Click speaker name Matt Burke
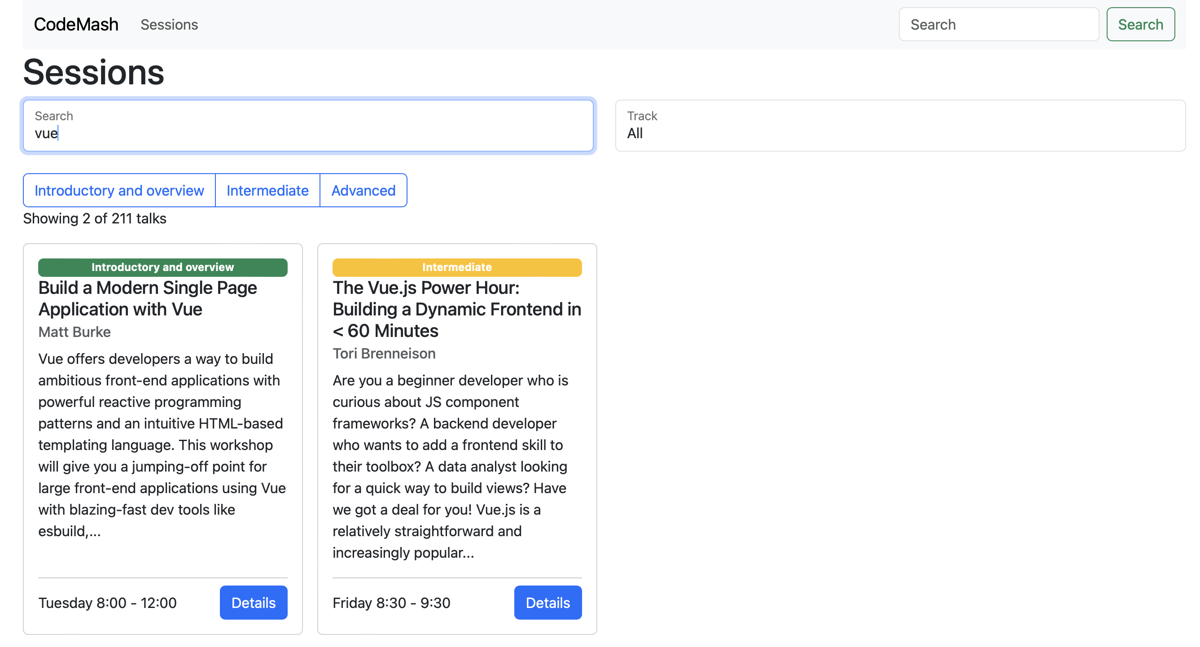The width and height of the screenshot is (1200, 647). tap(74, 332)
